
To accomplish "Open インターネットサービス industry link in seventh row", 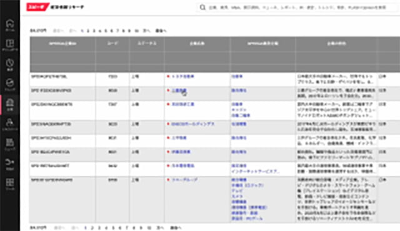I will coord(256,172).
